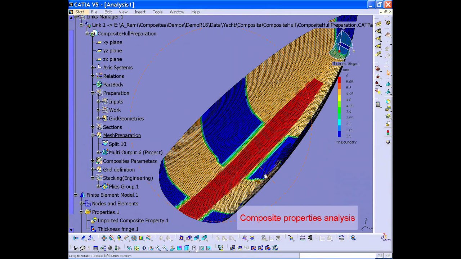Open the View menu
The width and height of the screenshot is (461, 259).
click(123, 12)
